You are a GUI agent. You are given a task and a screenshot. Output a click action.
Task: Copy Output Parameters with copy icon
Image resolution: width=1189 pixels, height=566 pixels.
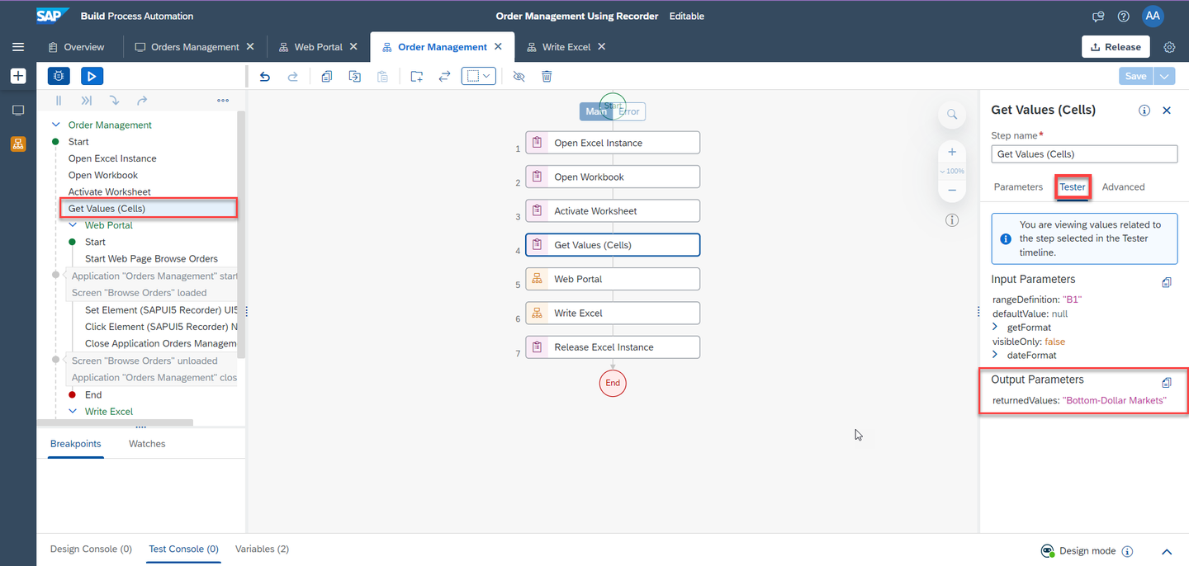[x=1167, y=383]
